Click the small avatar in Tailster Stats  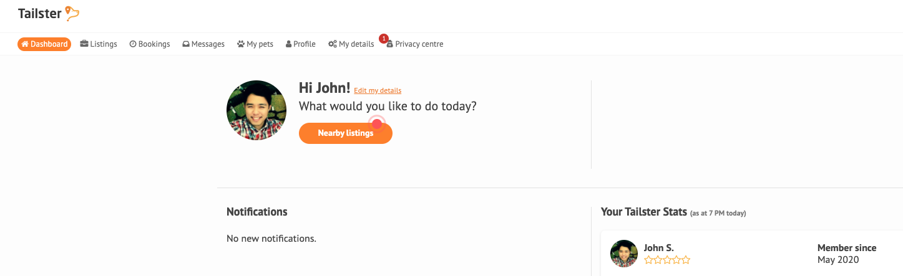click(x=624, y=254)
